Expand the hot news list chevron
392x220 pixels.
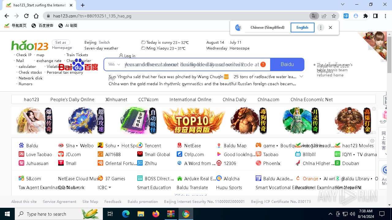coord(301,77)
